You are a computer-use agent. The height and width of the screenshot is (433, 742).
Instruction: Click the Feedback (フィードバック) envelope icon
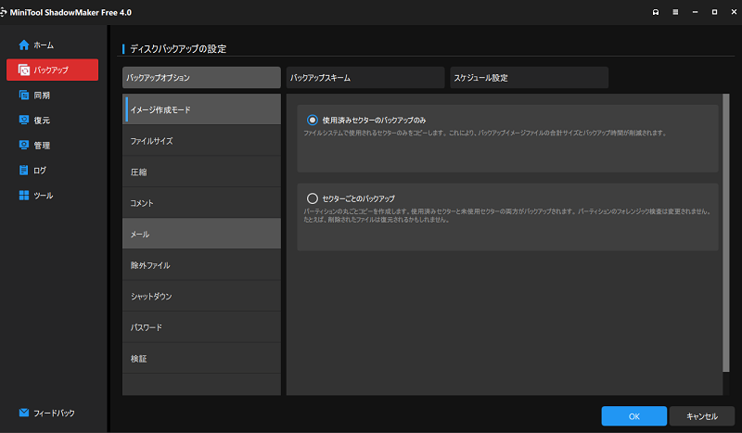pyautogui.click(x=24, y=413)
